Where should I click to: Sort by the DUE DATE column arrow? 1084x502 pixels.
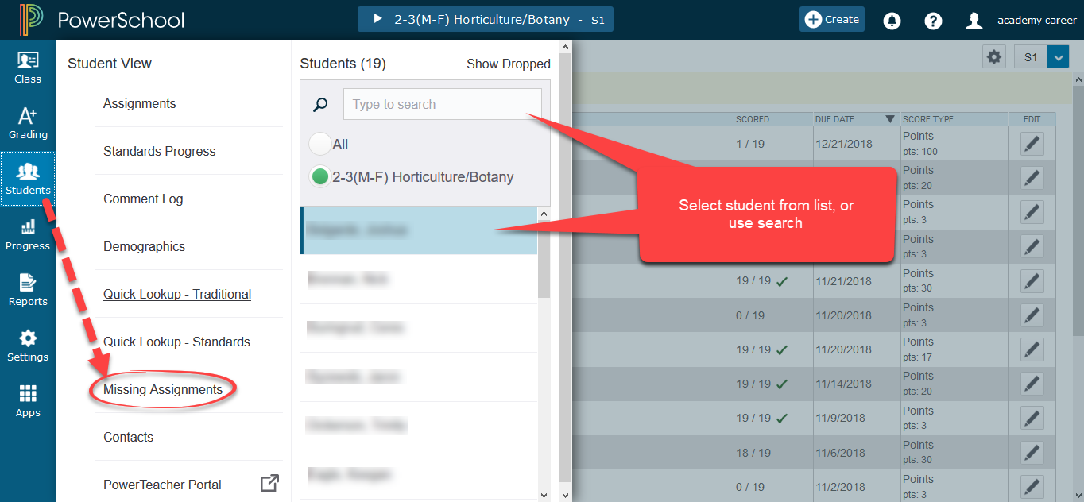[x=890, y=119]
